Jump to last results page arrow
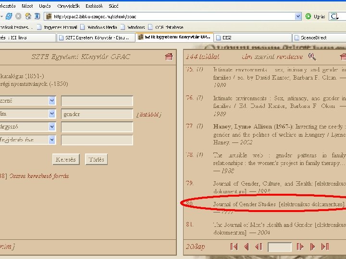 (x=325, y=247)
